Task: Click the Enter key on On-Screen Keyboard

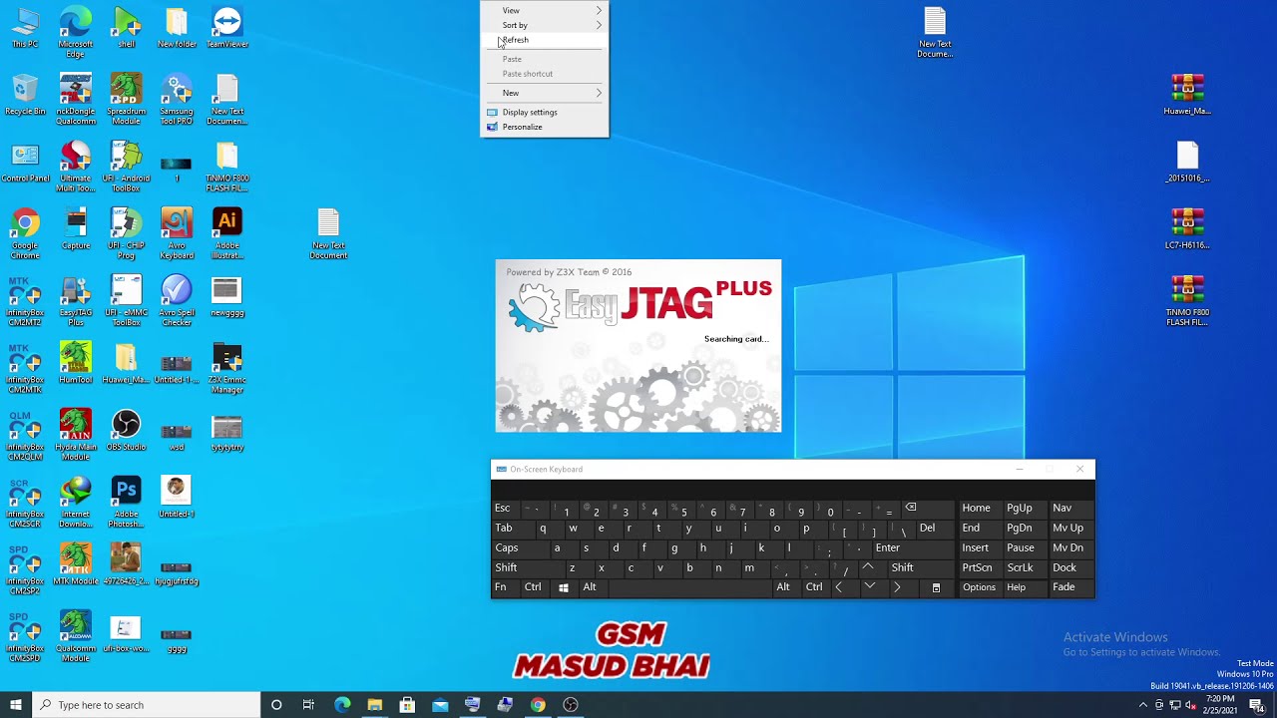Action: (x=913, y=548)
